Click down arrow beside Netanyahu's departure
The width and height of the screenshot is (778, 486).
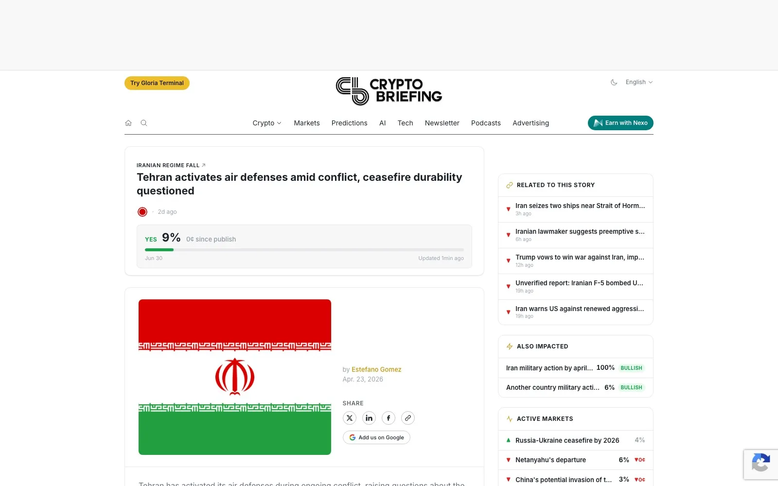pyautogui.click(x=509, y=460)
